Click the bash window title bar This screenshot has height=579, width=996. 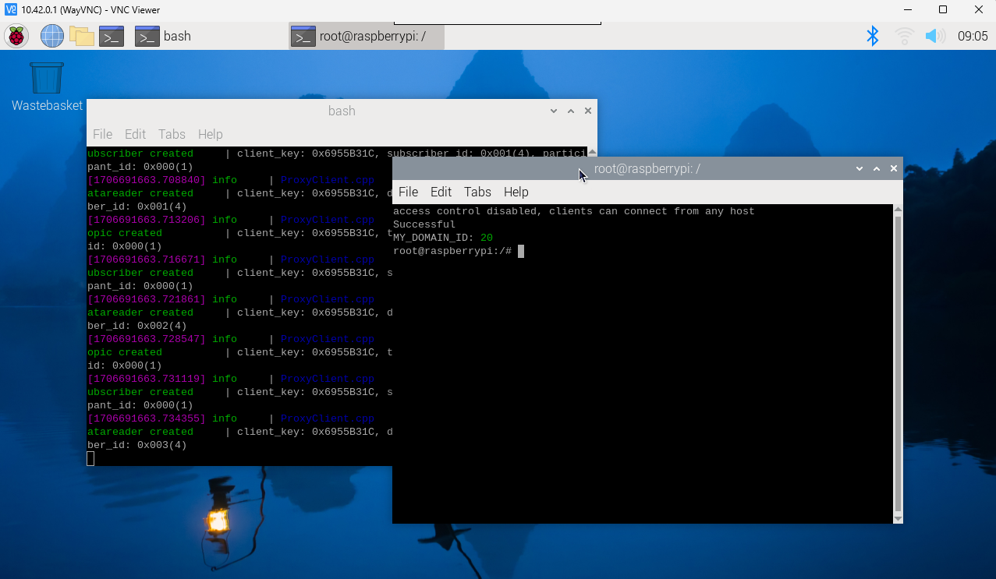[342, 111]
